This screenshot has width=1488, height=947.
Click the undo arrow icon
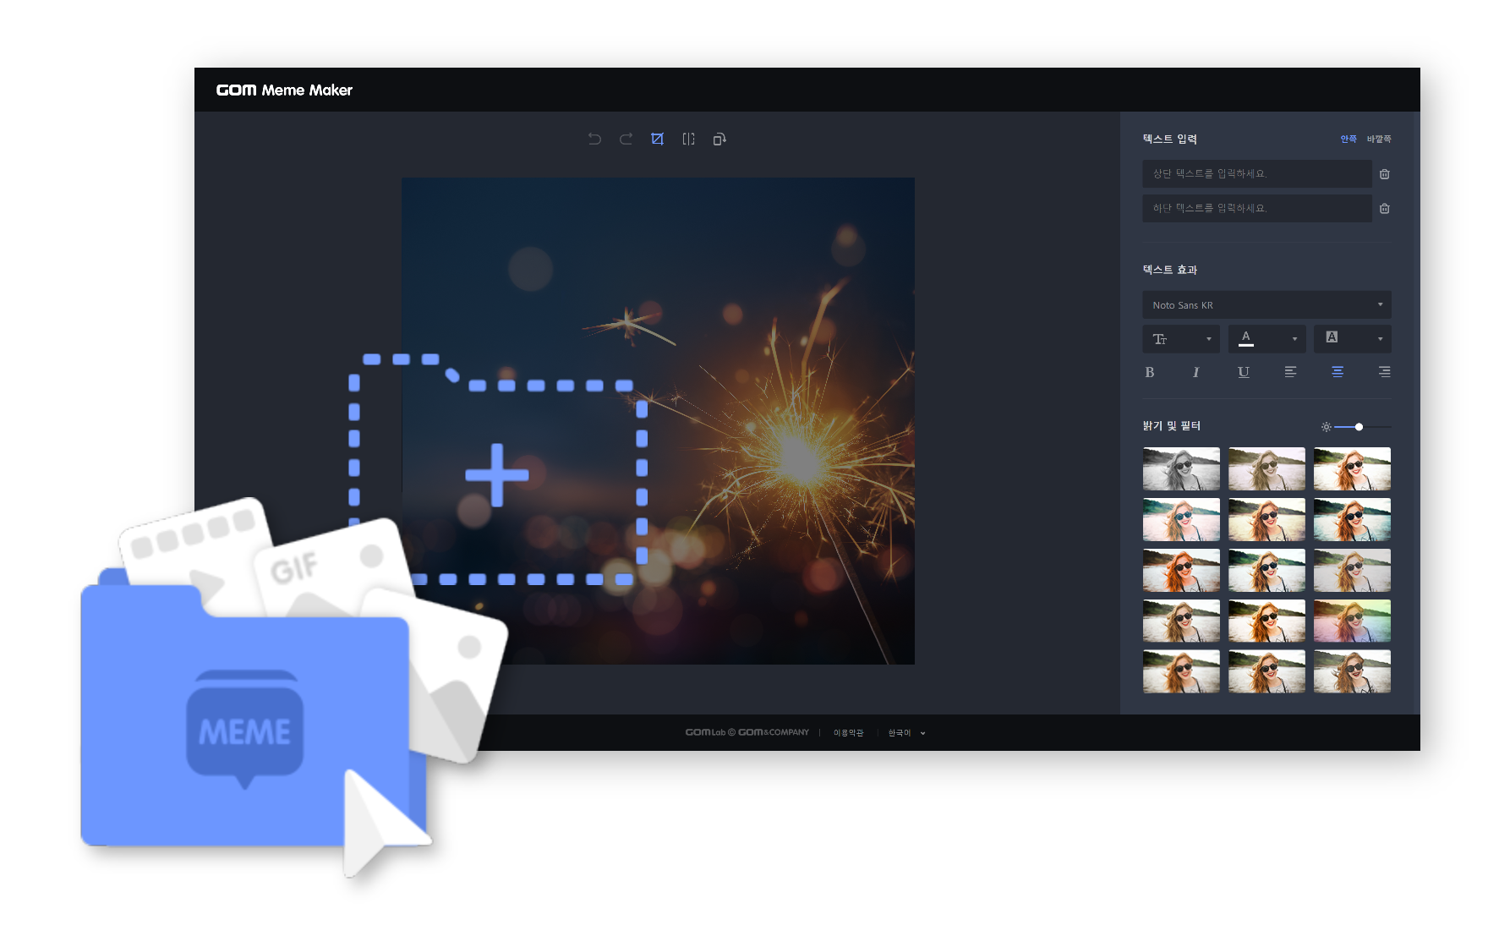pos(594,139)
